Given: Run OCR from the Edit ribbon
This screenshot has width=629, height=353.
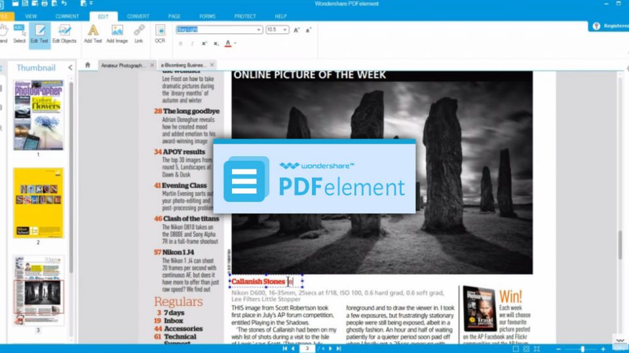Looking at the screenshot, I should pyautogui.click(x=160, y=33).
